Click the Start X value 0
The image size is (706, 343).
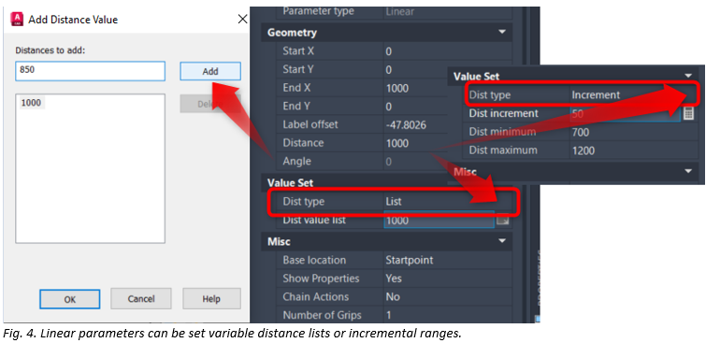[389, 51]
